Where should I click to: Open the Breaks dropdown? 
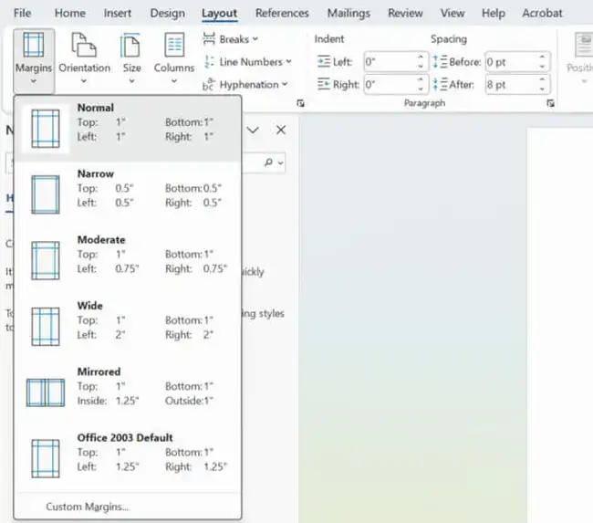(231, 39)
